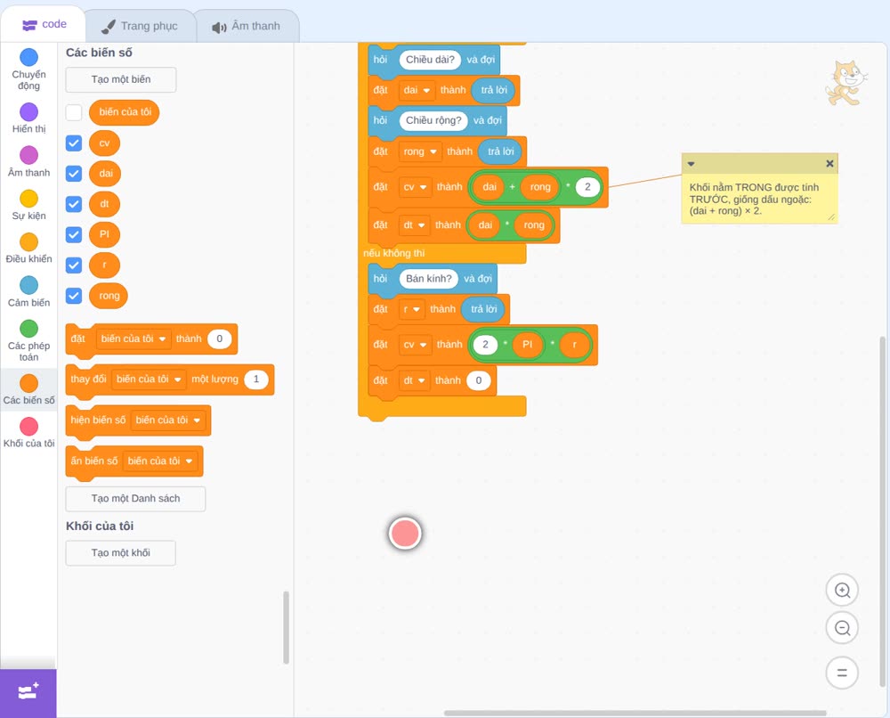Image resolution: width=890 pixels, height=718 pixels.
Task: Open variable dropdown in palette 'đặt' block
Action: click(133, 339)
